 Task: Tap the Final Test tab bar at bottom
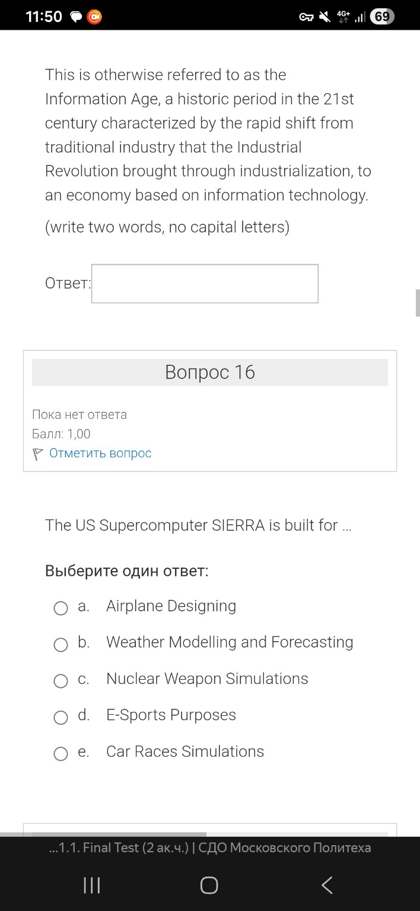pos(209,847)
